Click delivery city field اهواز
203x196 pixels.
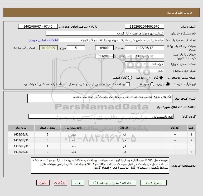[144, 71]
